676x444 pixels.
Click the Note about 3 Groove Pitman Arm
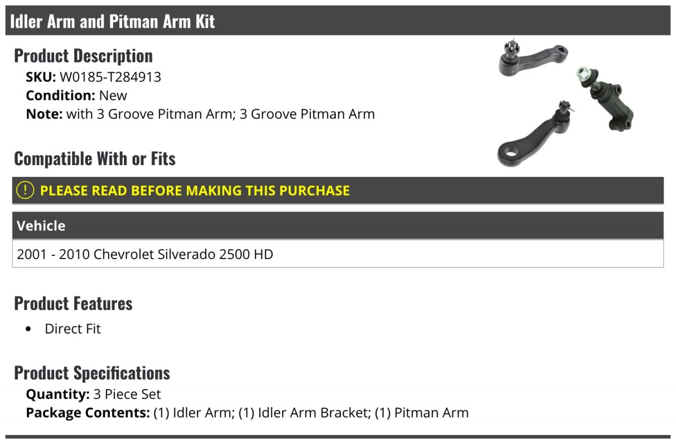click(x=201, y=114)
